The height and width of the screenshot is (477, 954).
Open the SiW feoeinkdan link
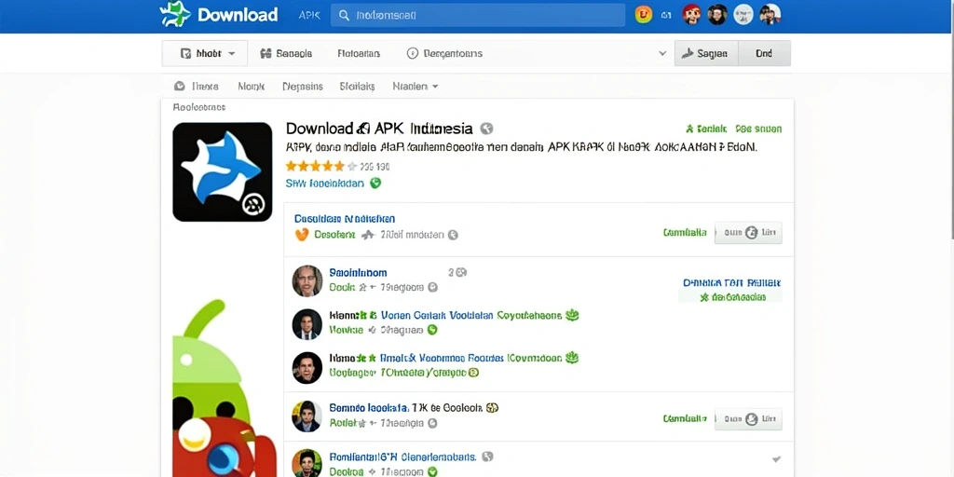[325, 184]
